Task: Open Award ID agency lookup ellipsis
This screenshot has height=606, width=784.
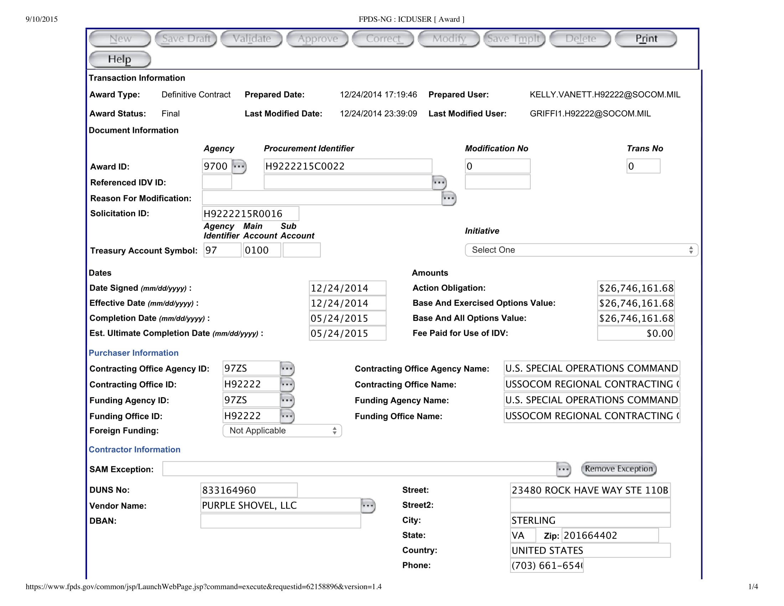Action: click(x=239, y=166)
